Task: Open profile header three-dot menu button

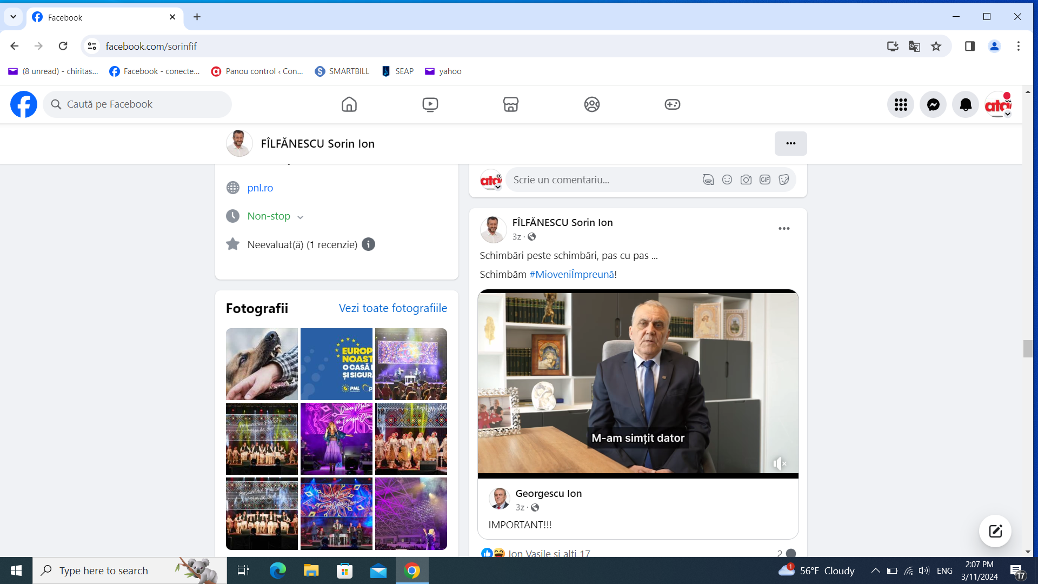Action: (790, 143)
